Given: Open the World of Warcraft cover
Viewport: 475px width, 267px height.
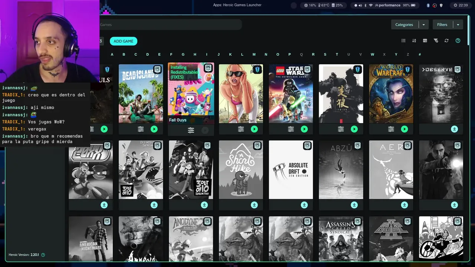Looking at the screenshot, I should tap(391, 94).
